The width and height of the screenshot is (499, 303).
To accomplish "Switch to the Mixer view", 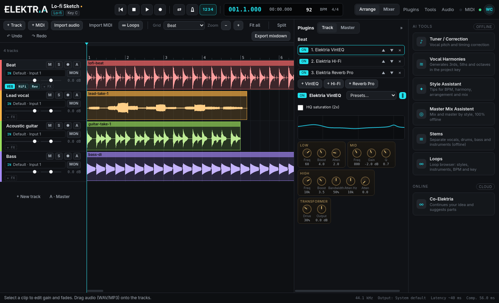I will [x=389, y=9].
